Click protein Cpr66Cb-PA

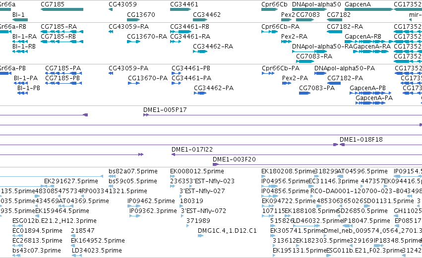[x=268, y=73]
